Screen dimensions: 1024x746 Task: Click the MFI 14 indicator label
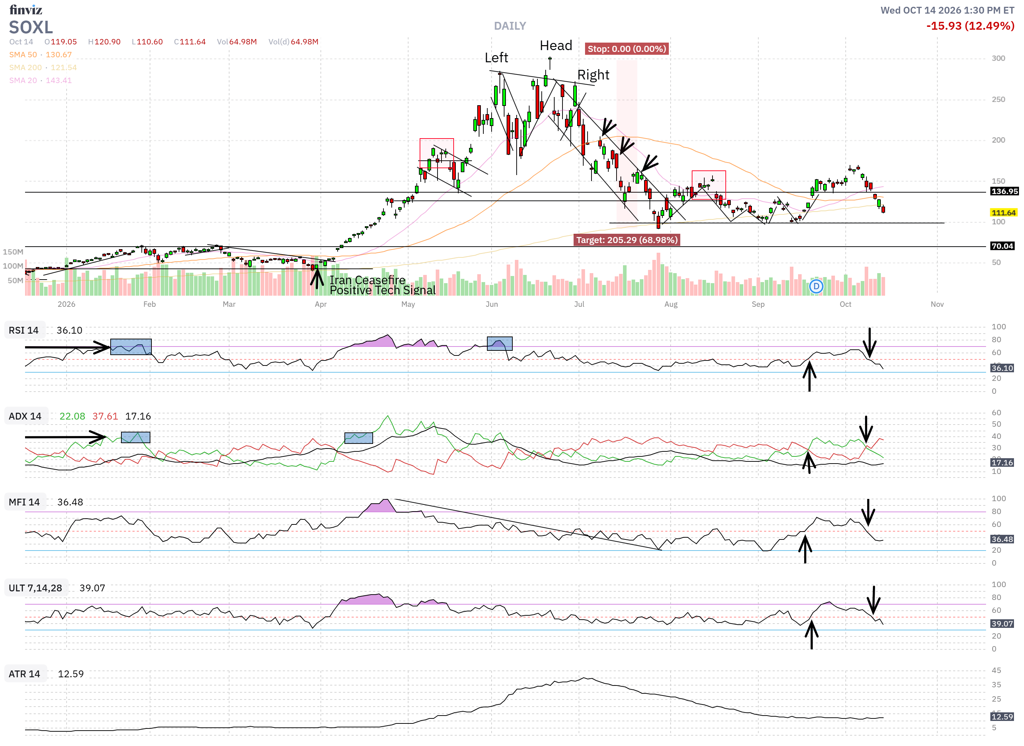coord(24,502)
